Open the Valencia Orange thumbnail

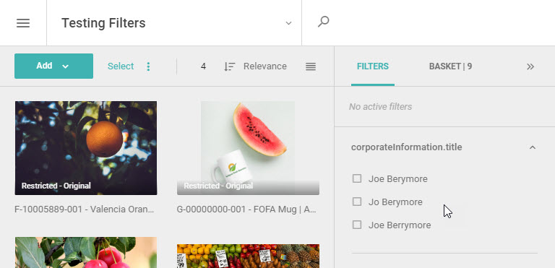86,148
